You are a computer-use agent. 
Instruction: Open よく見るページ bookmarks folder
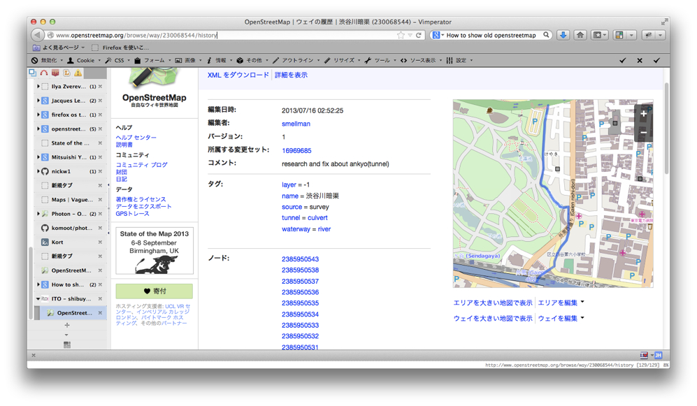[59, 48]
